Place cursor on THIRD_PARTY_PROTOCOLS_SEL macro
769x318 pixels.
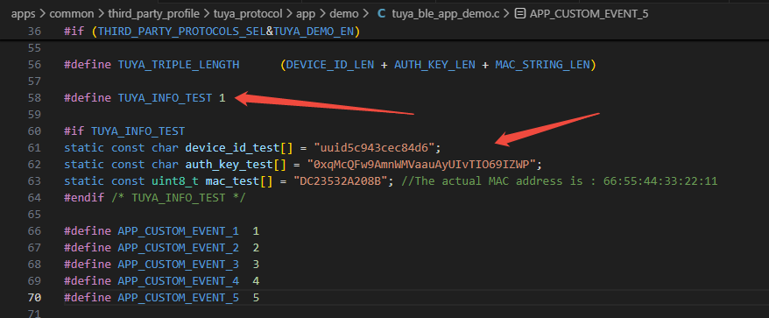[x=182, y=32]
